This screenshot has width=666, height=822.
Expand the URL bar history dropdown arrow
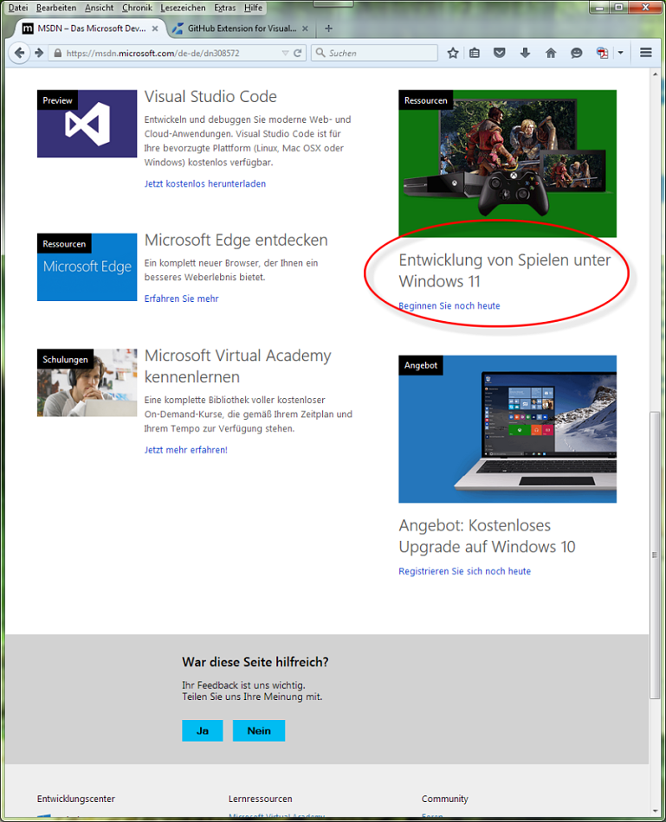point(285,53)
